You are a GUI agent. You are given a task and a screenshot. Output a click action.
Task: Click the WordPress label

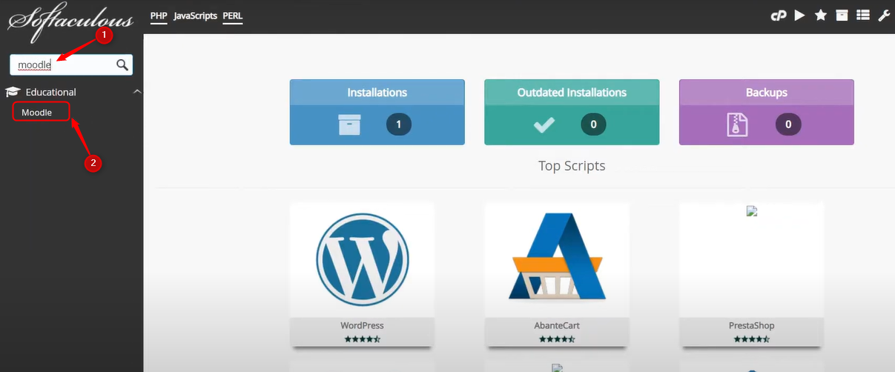click(x=362, y=325)
